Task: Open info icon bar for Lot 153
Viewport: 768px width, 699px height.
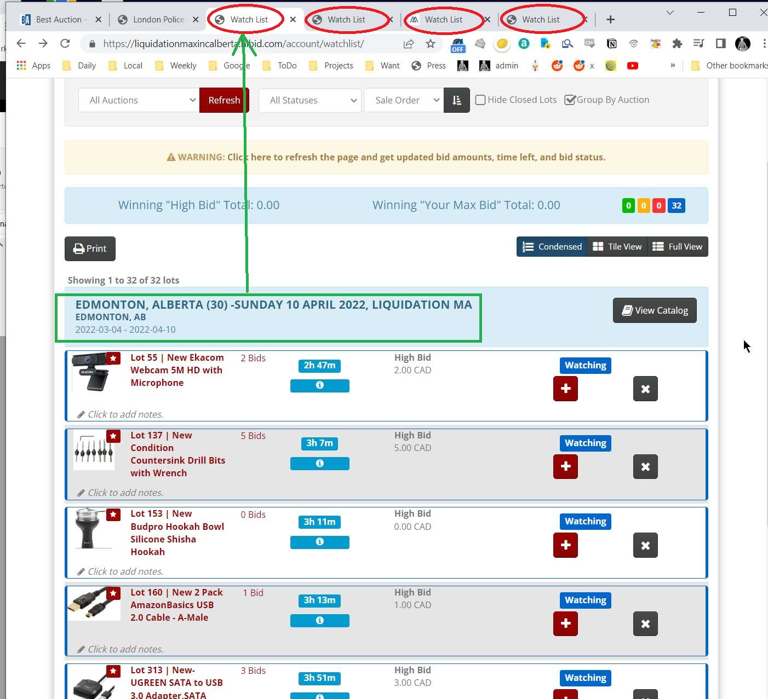Action: [319, 542]
